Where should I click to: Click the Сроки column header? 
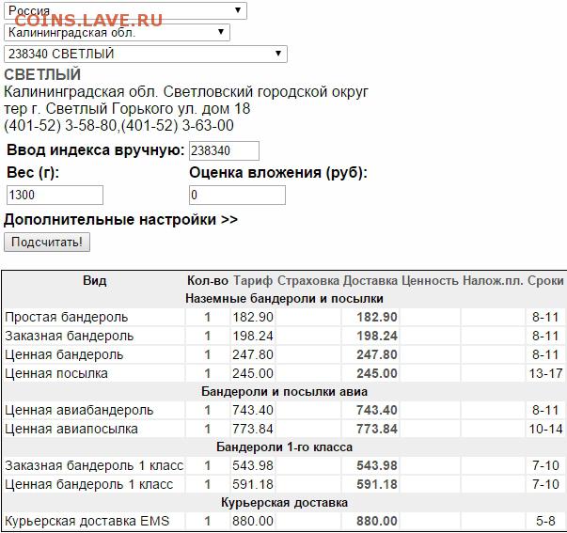(545, 280)
